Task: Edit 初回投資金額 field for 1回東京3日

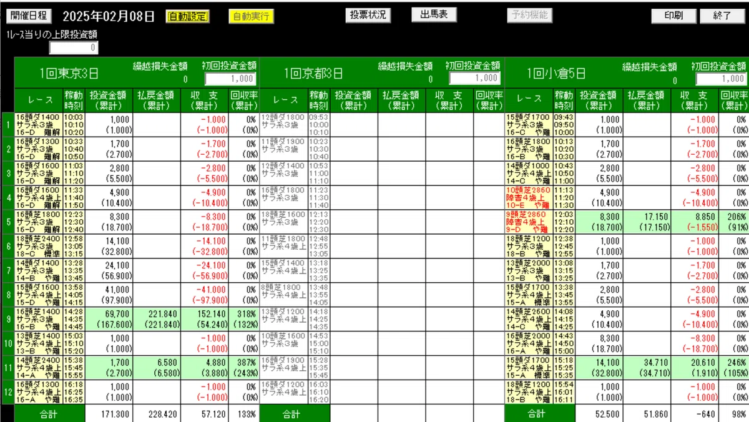Action: point(230,79)
